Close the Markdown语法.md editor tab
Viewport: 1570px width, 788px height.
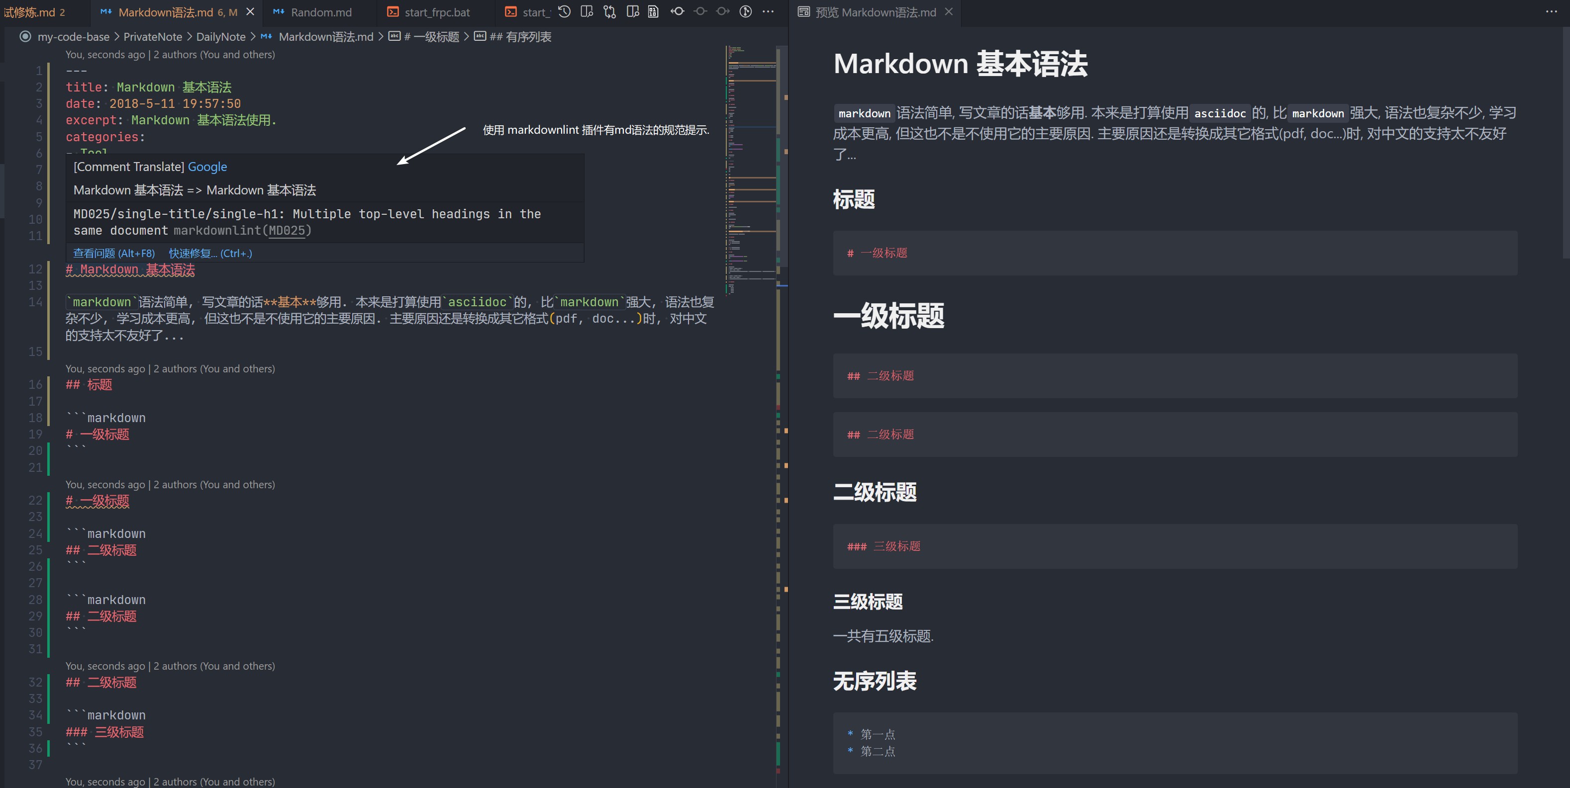click(x=250, y=11)
